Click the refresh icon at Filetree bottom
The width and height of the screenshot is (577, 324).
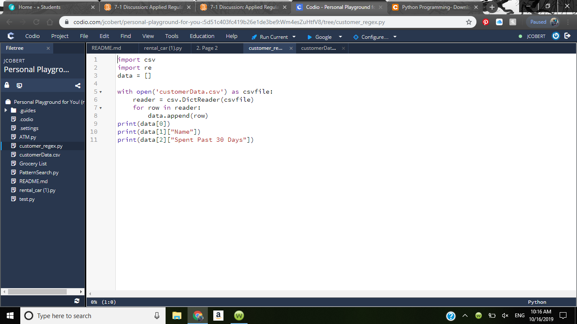pyautogui.click(x=76, y=301)
